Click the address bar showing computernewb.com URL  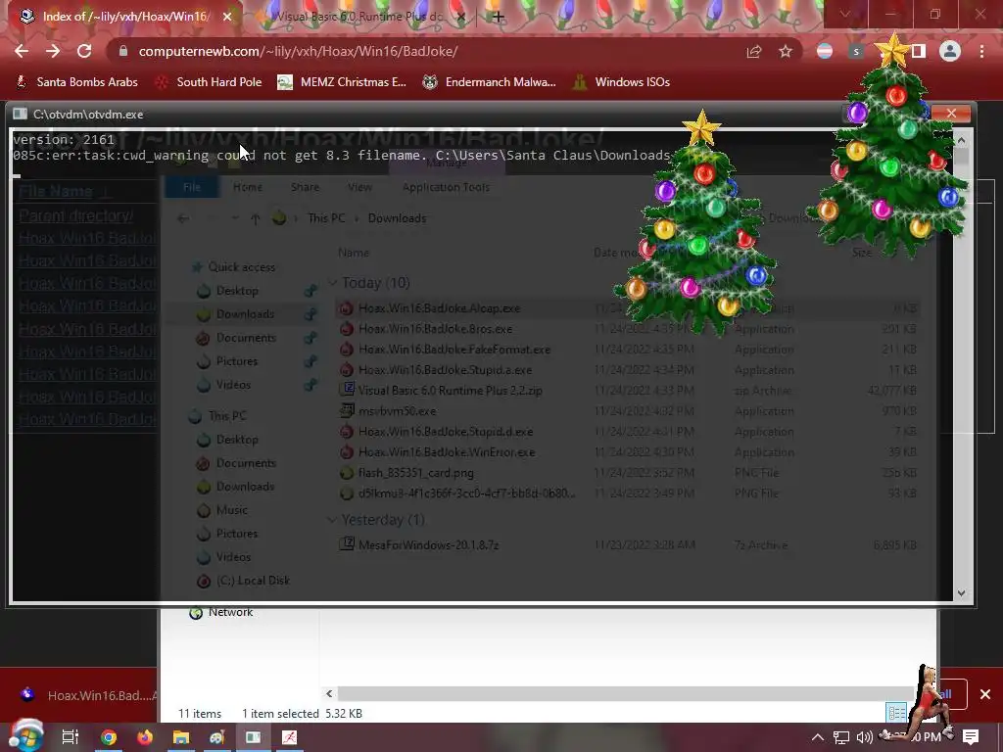click(422, 51)
